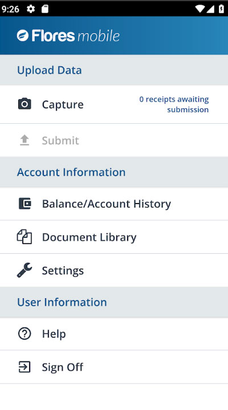The height and width of the screenshot is (410, 228).
Task: Open the gear icon in status bar
Action: [x=31, y=9]
